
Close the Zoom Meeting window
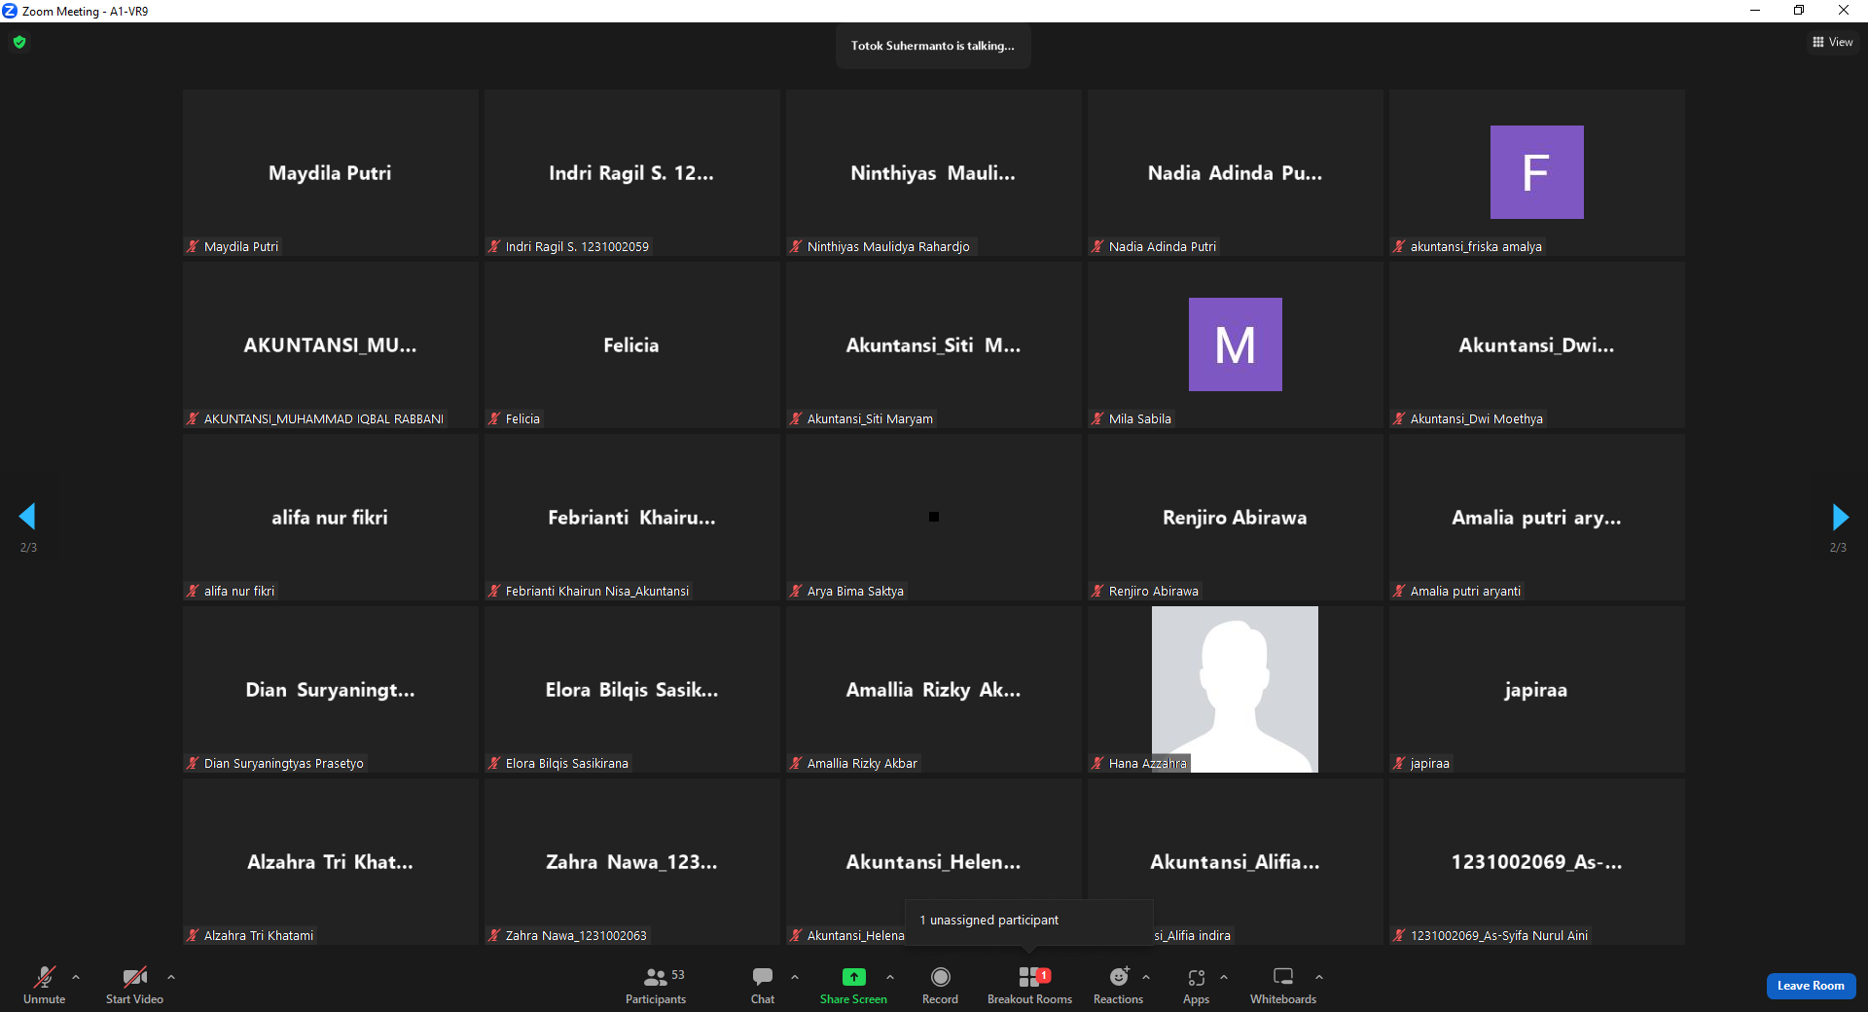point(1844,11)
